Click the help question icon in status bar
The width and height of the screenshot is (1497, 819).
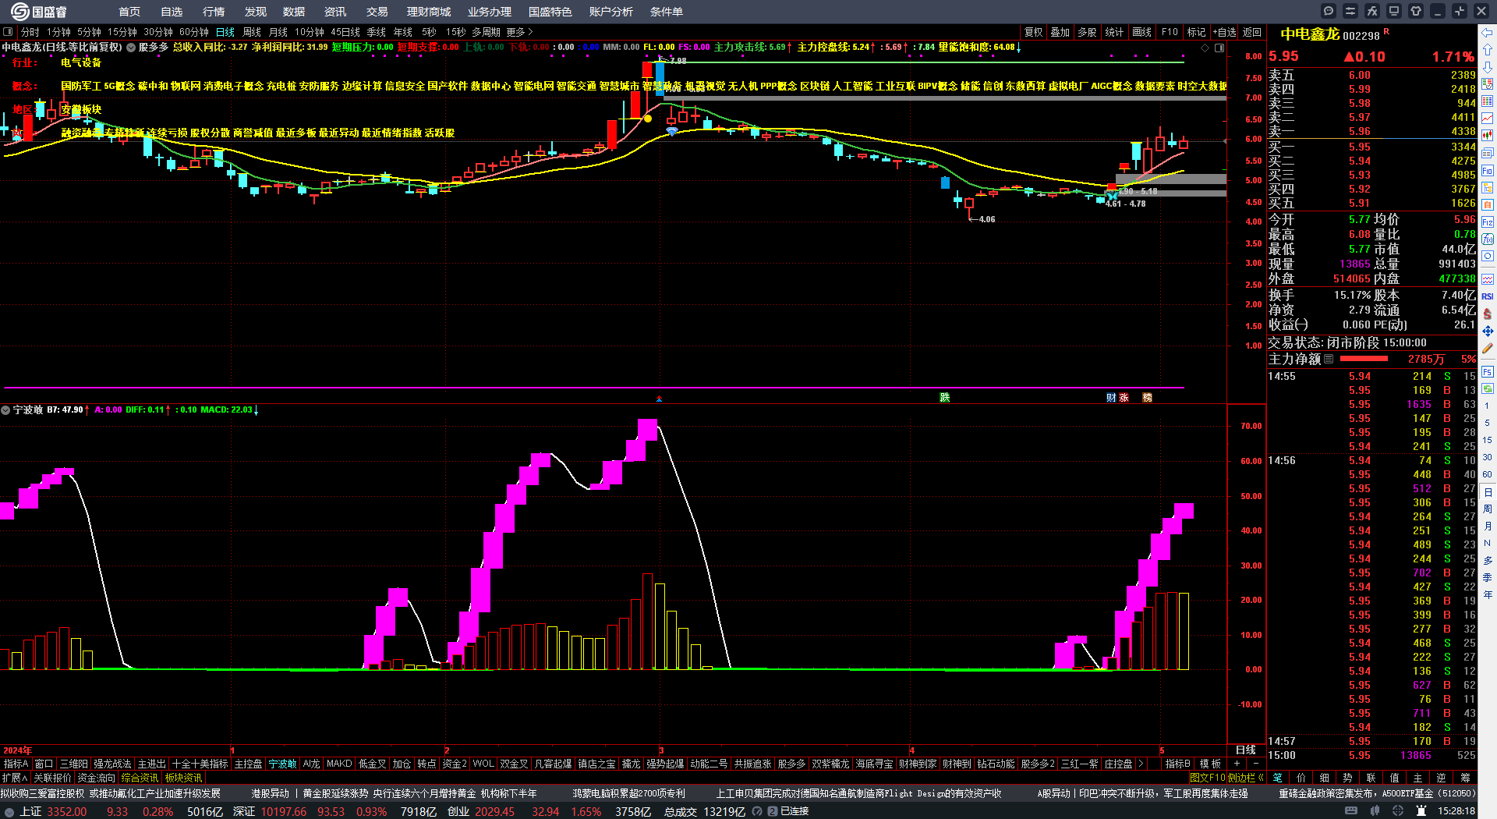[x=757, y=811]
